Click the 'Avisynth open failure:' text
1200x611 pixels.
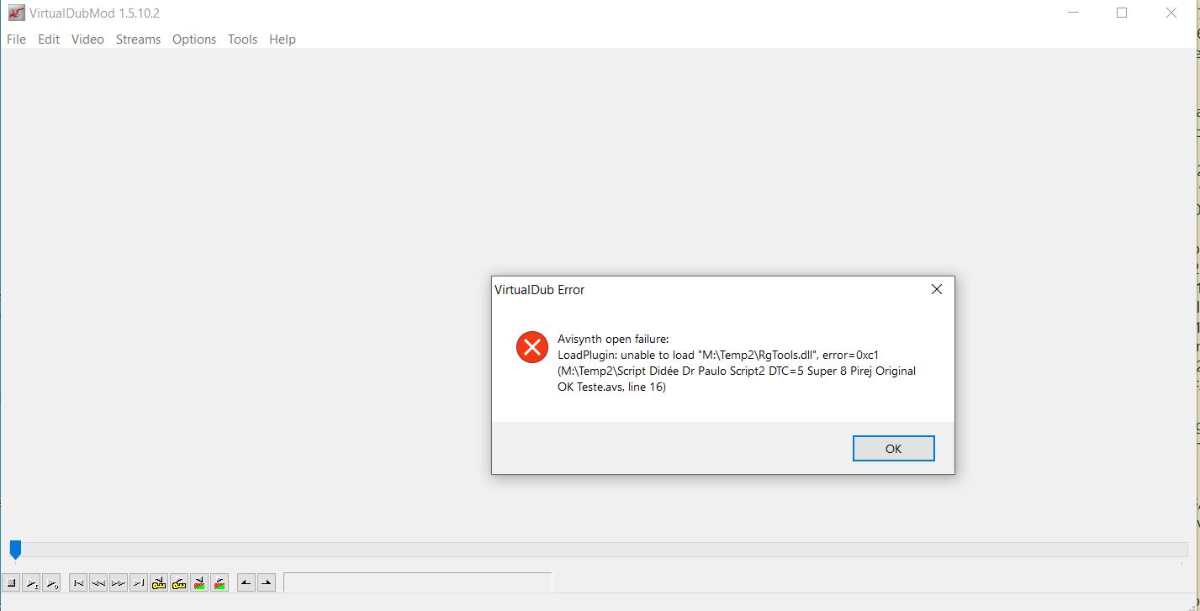[x=613, y=339]
